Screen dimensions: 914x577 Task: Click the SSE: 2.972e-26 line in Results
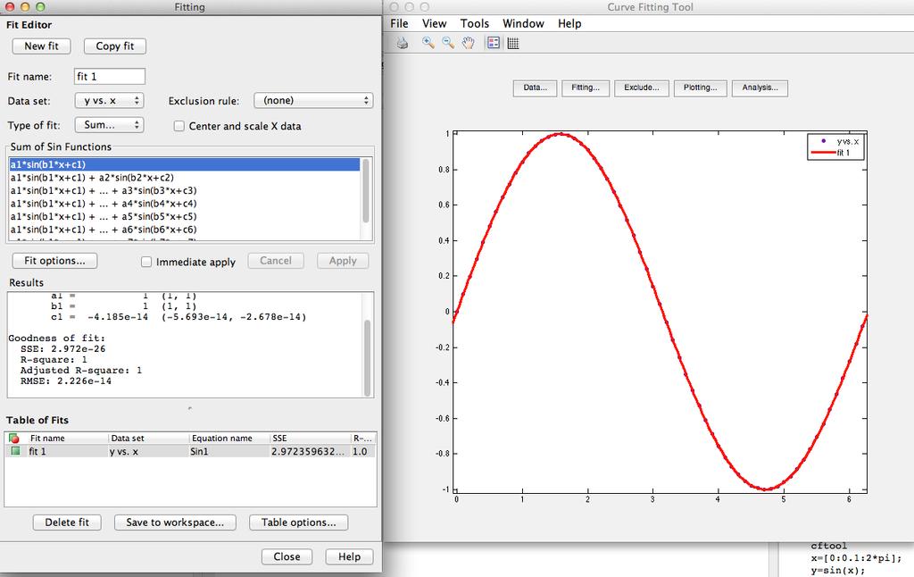pyautogui.click(x=63, y=349)
